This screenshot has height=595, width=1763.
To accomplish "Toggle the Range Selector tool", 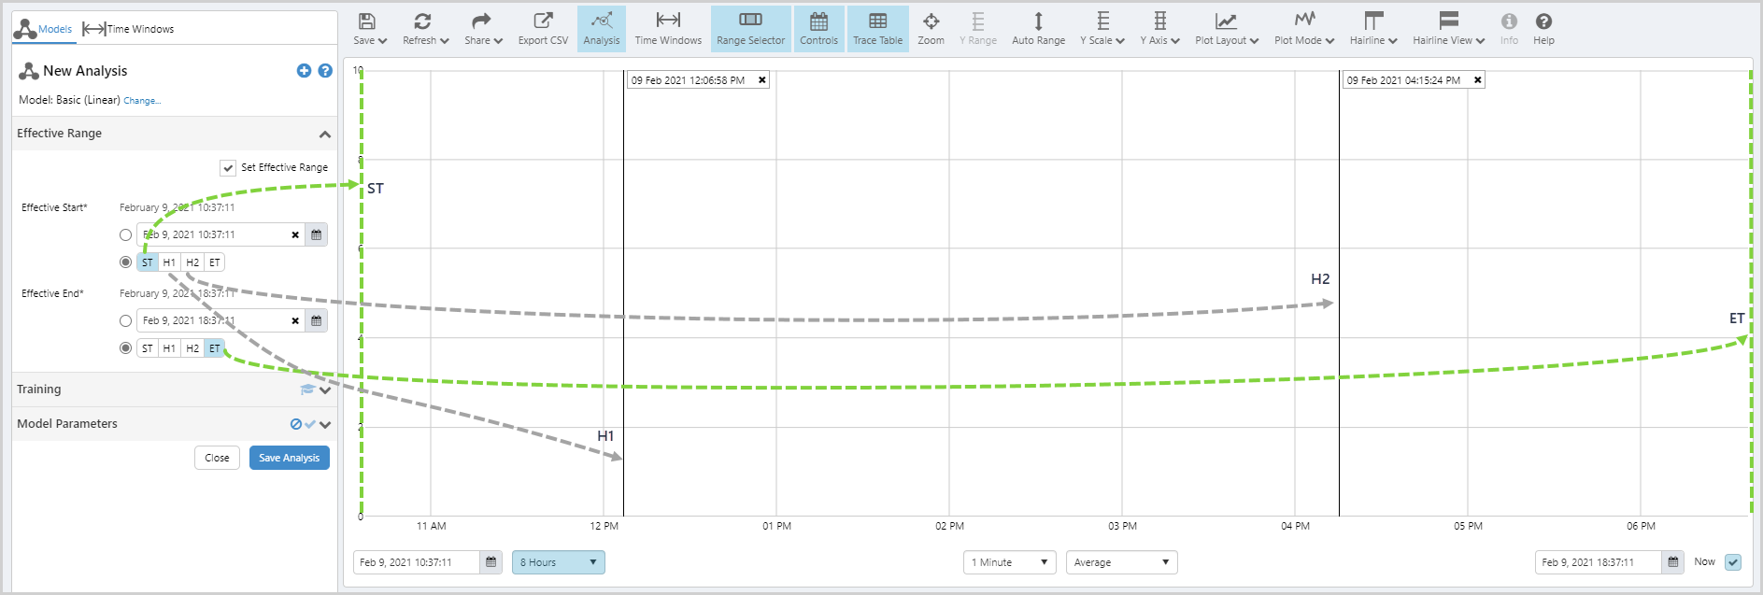I will [750, 28].
